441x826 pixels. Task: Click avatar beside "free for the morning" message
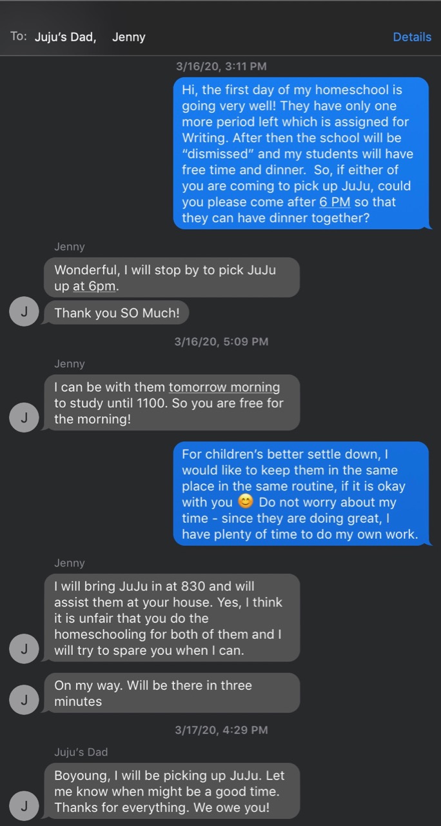click(24, 417)
